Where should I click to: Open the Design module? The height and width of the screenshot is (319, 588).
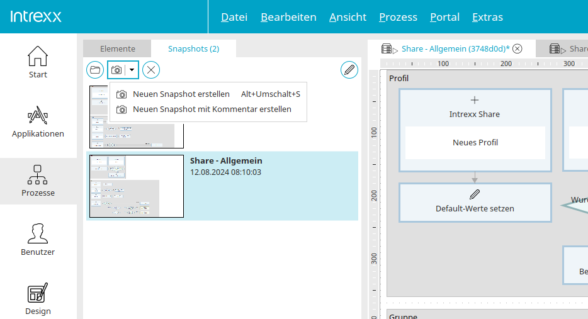pyautogui.click(x=38, y=299)
